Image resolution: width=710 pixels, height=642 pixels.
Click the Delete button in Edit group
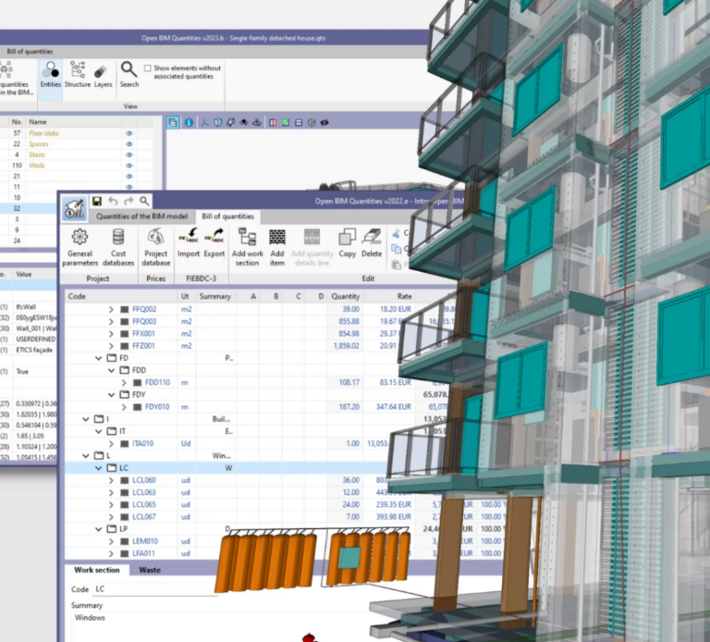click(372, 243)
